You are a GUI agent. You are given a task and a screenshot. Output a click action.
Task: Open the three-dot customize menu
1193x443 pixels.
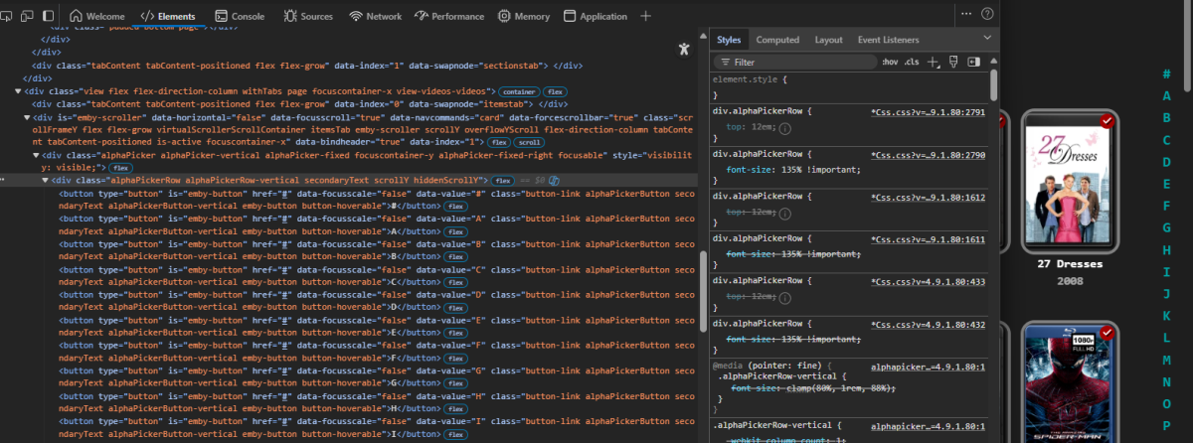click(965, 14)
